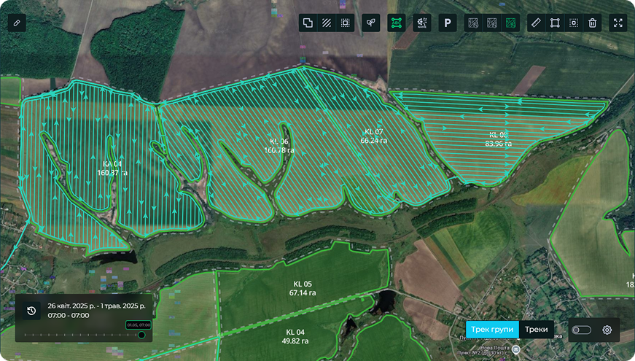
Task: Select the Трек групи tab
Action: [x=492, y=330]
